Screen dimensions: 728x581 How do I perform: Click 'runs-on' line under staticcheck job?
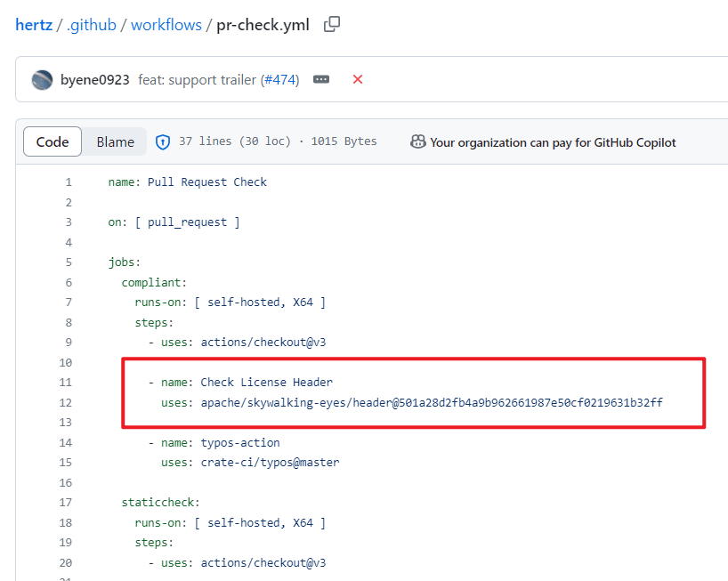click(x=231, y=522)
